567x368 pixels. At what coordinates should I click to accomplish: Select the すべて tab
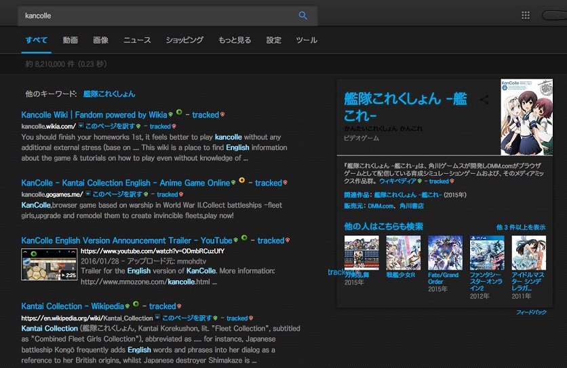pyautogui.click(x=36, y=40)
